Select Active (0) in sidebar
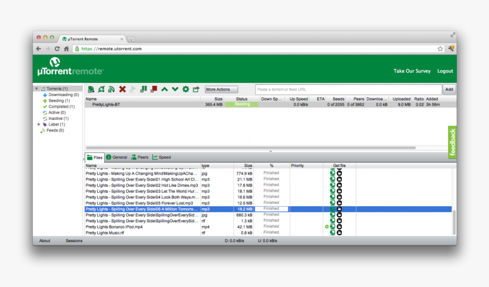The height and width of the screenshot is (287, 489). (54, 113)
